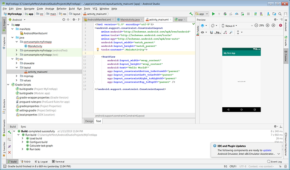The width and height of the screenshot is (290, 170).
Task: Open orientation for preview dropdown
Action: pos(214,26)
